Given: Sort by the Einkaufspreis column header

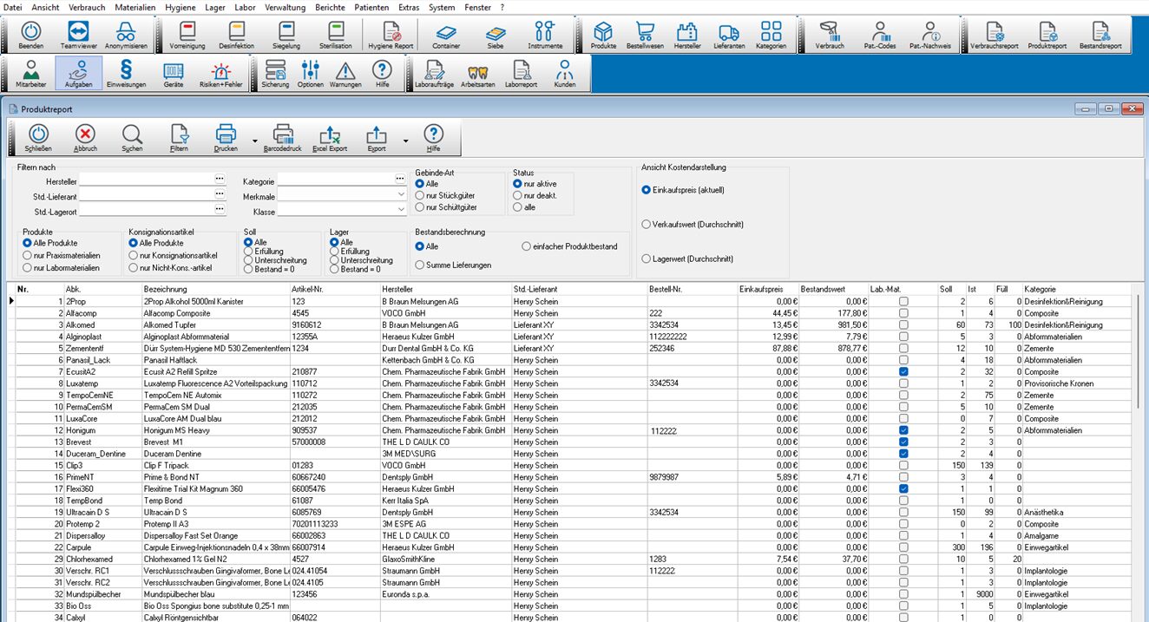Looking at the screenshot, I should pos(762,288).
